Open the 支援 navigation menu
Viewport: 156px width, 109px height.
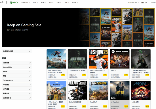67,3
